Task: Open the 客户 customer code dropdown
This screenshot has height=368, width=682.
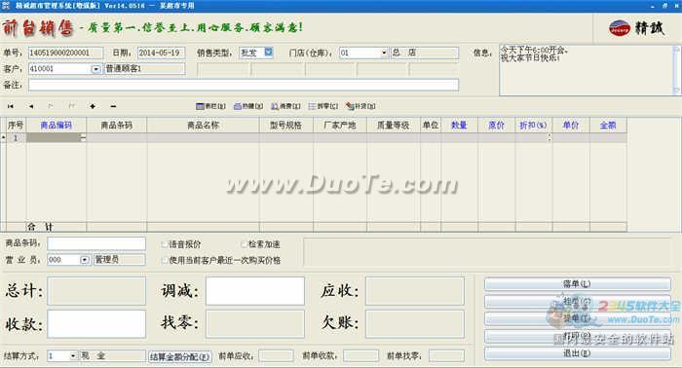Action: tap(95, 69)
